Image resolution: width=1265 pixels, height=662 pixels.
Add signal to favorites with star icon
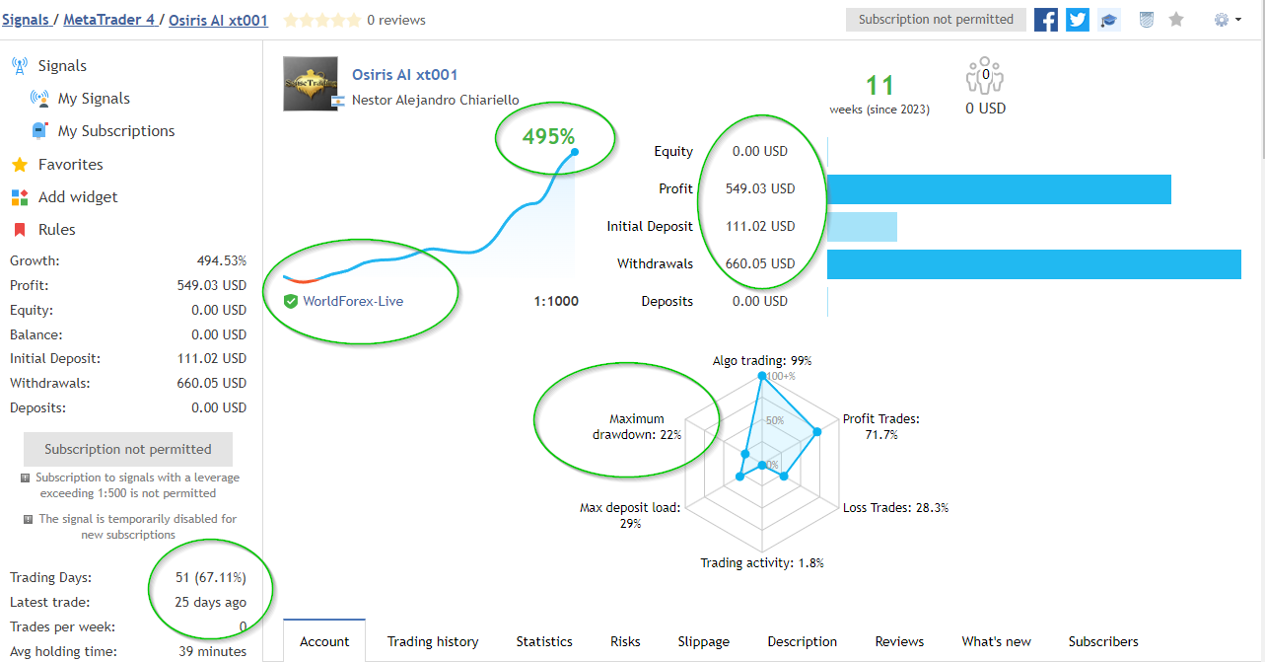tap(1176, 19)
